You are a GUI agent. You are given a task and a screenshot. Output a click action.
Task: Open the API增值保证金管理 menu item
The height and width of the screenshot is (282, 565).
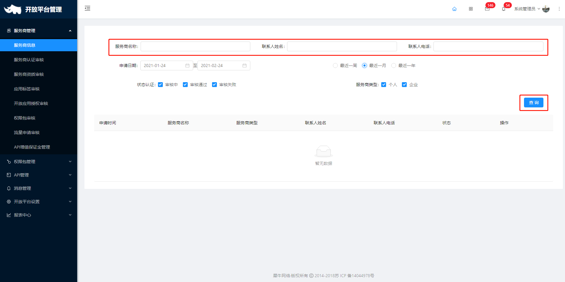[x=39, y=147]
